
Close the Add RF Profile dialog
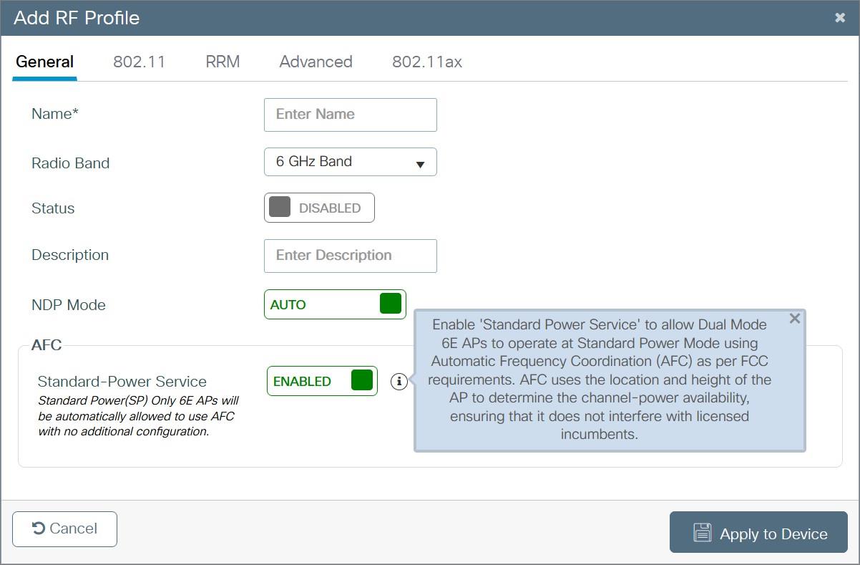click(x=840, y=18)
